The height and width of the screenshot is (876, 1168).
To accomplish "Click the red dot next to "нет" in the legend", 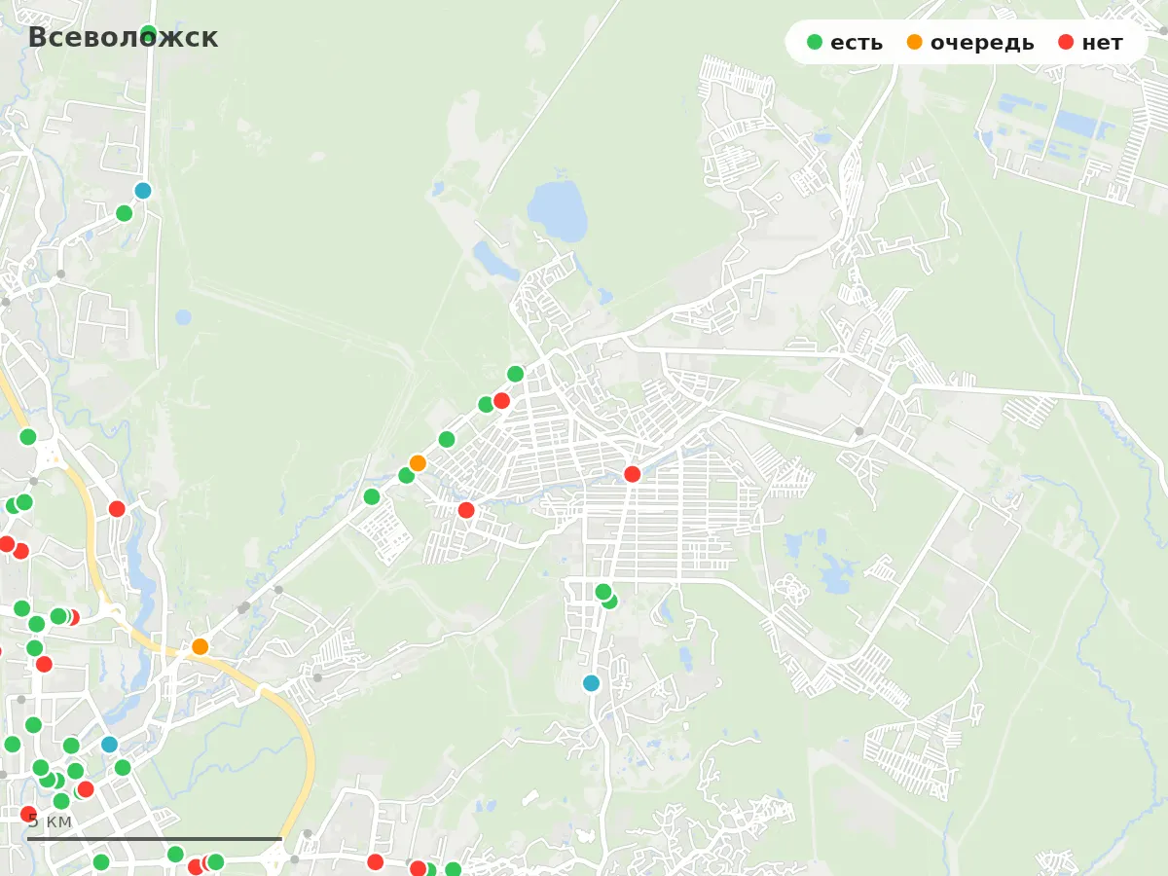I will tap(1066, 42).
